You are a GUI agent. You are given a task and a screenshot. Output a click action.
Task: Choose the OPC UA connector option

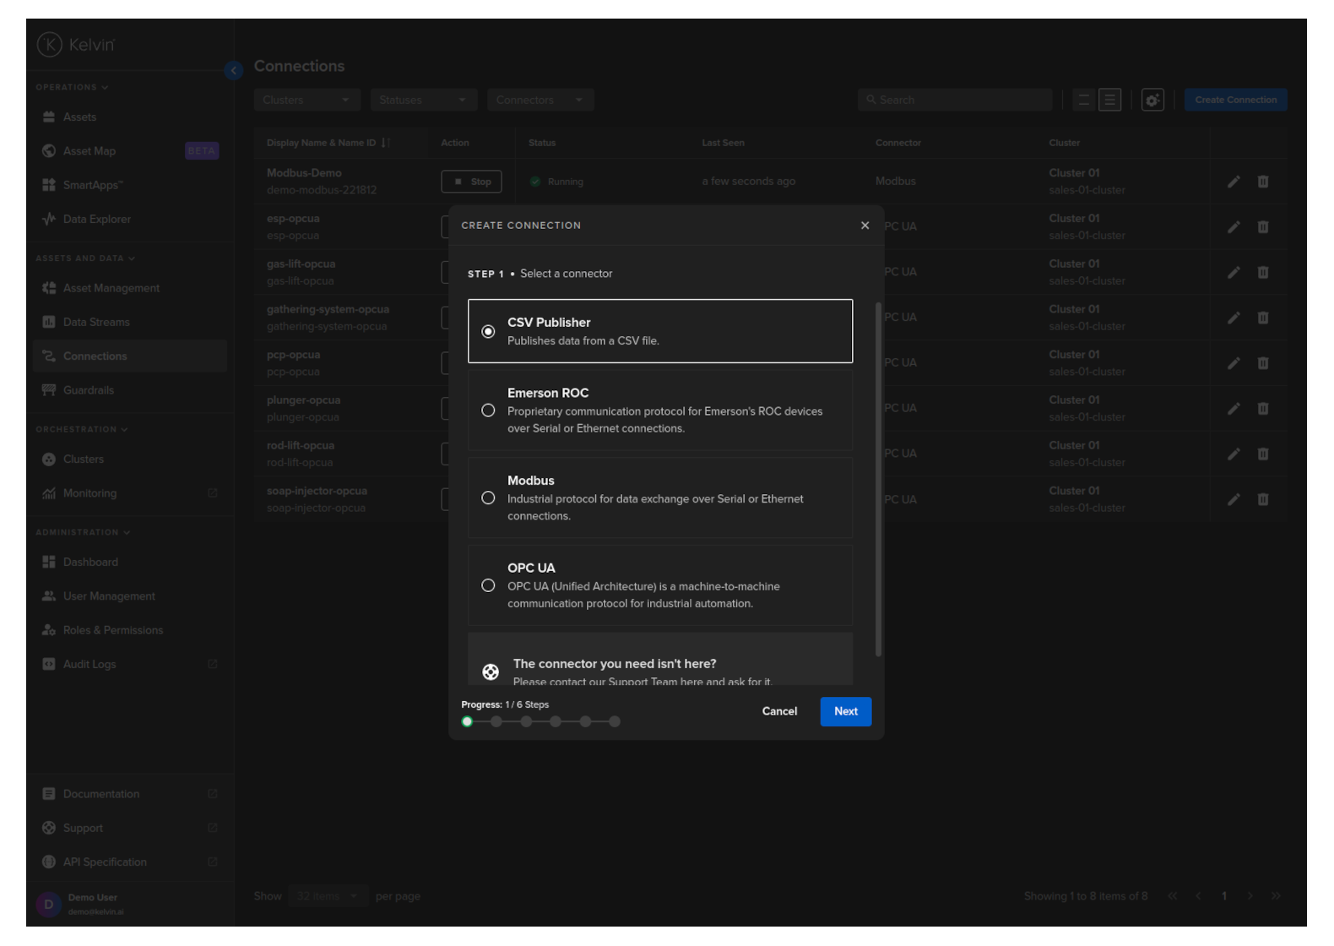click(x=488, y=585)
